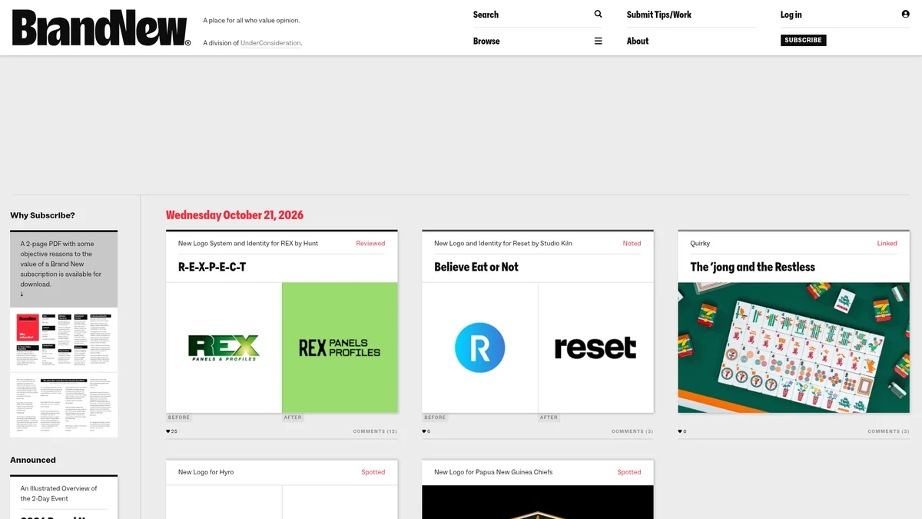Viewport: 922px width, 519px height.
Task: Open the Browse menu item
Action: [x=486, y=41]
